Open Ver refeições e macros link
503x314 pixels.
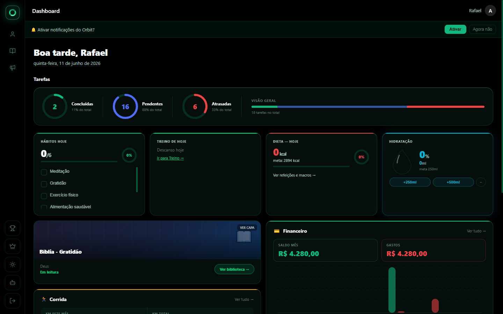294,175
